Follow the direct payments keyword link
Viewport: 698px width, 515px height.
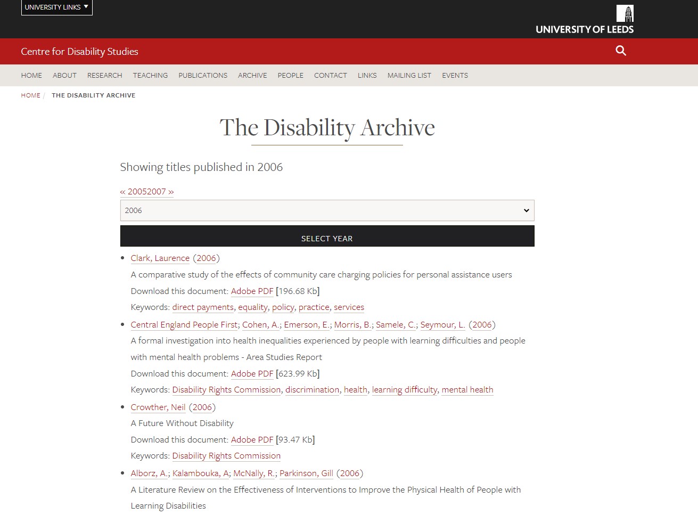[x=202, y=307]
